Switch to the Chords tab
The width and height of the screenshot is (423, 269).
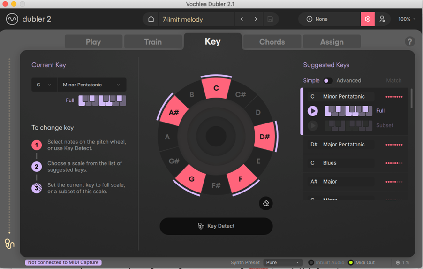(272, 42)
